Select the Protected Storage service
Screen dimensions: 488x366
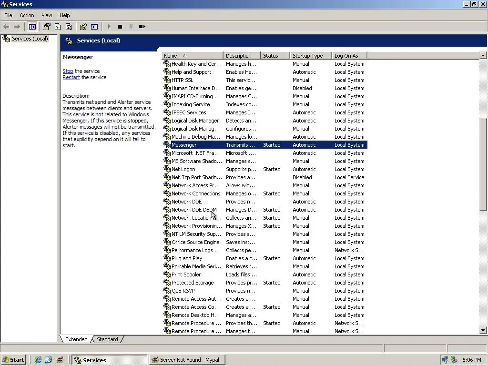264,282
